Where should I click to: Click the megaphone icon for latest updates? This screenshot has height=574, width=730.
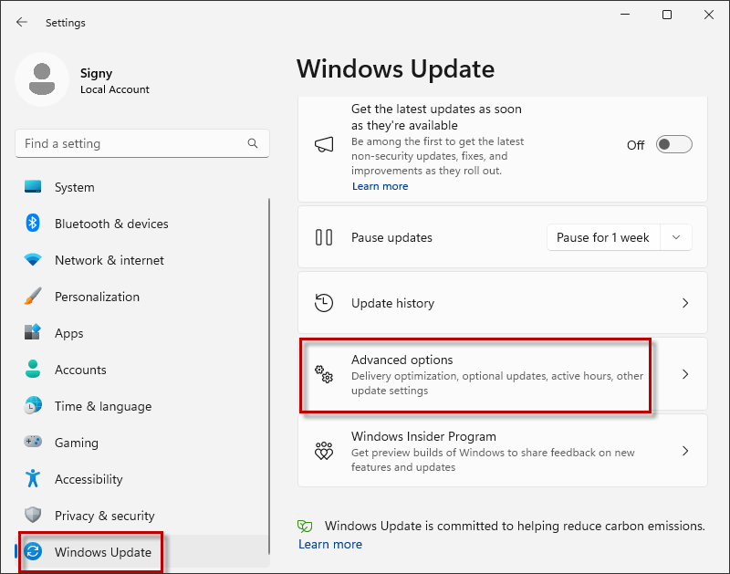[x=324, y=145]
